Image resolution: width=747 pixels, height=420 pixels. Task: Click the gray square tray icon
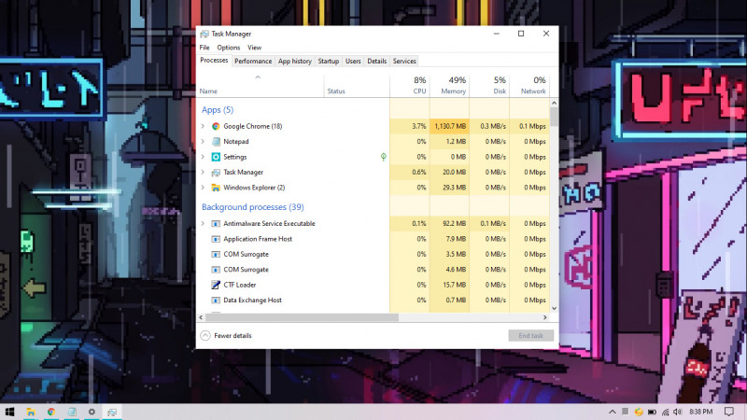point(626,412)
